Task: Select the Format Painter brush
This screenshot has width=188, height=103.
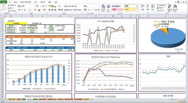Action: click(9, 11)
